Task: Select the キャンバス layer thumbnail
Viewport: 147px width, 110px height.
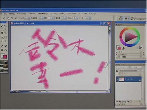Action: pos(122,79)
